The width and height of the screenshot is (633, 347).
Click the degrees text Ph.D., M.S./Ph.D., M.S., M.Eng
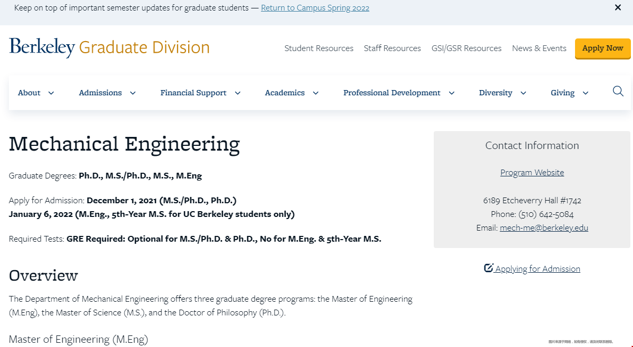click(x=140, y=176)
